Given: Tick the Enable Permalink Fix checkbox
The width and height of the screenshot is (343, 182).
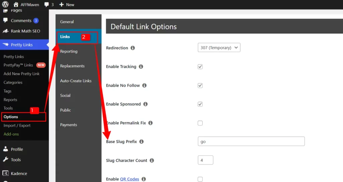Looking at the screenshot, I should [200, 123].
